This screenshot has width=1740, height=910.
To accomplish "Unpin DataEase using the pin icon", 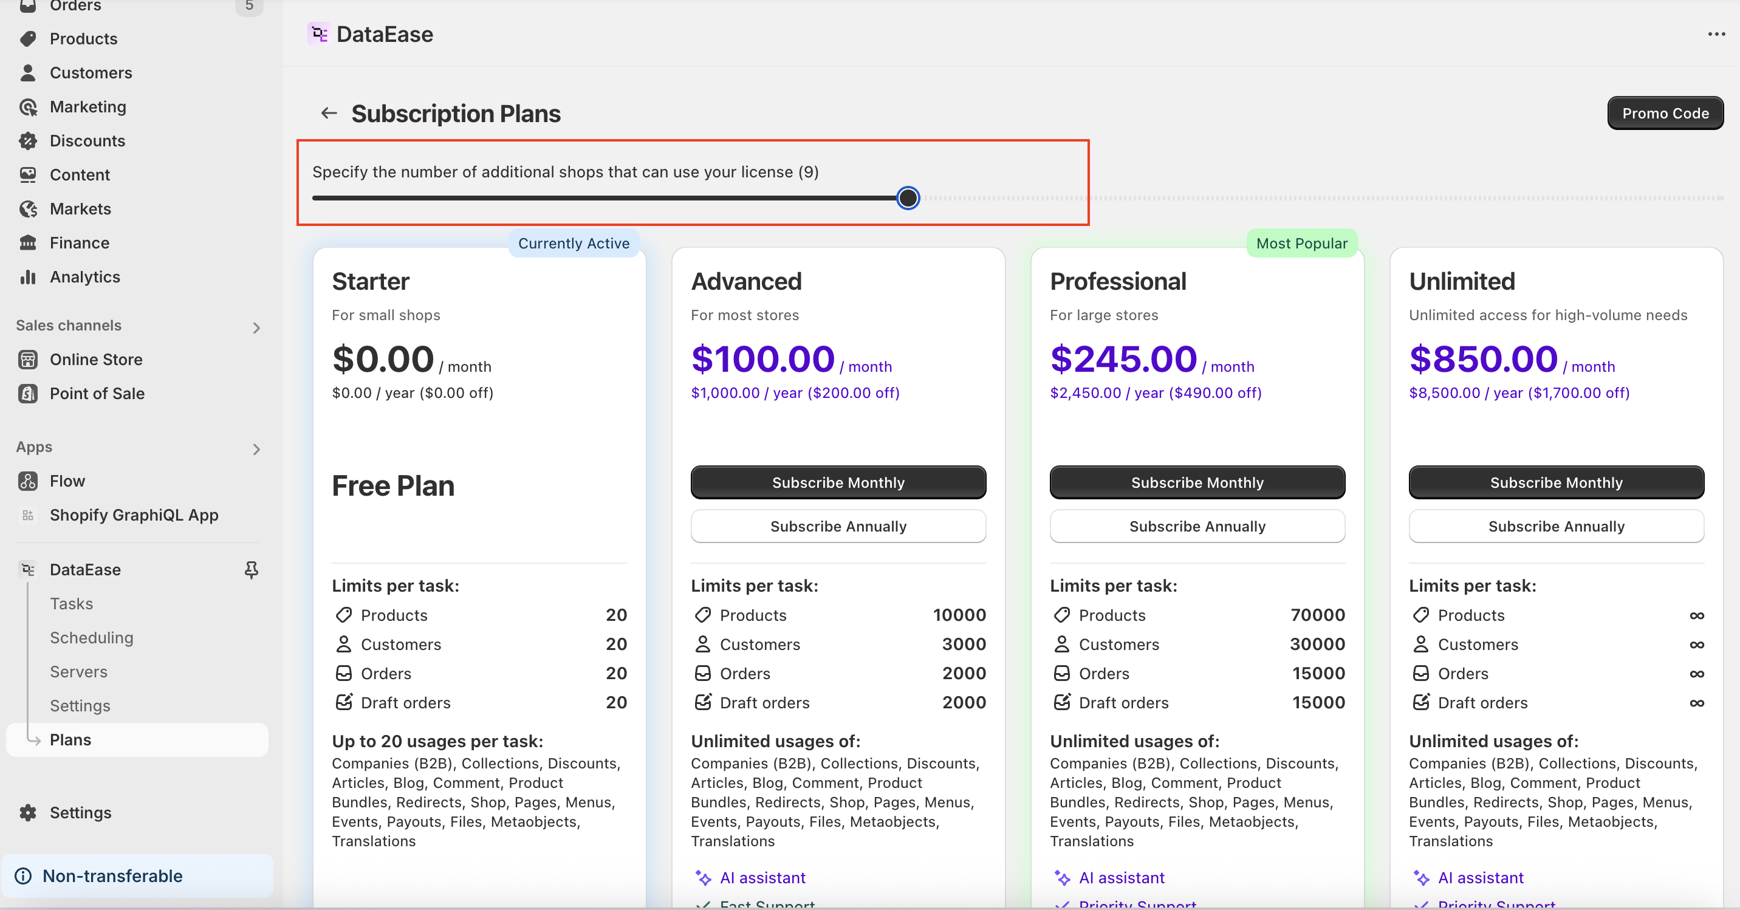I will (x=252, y=570).
